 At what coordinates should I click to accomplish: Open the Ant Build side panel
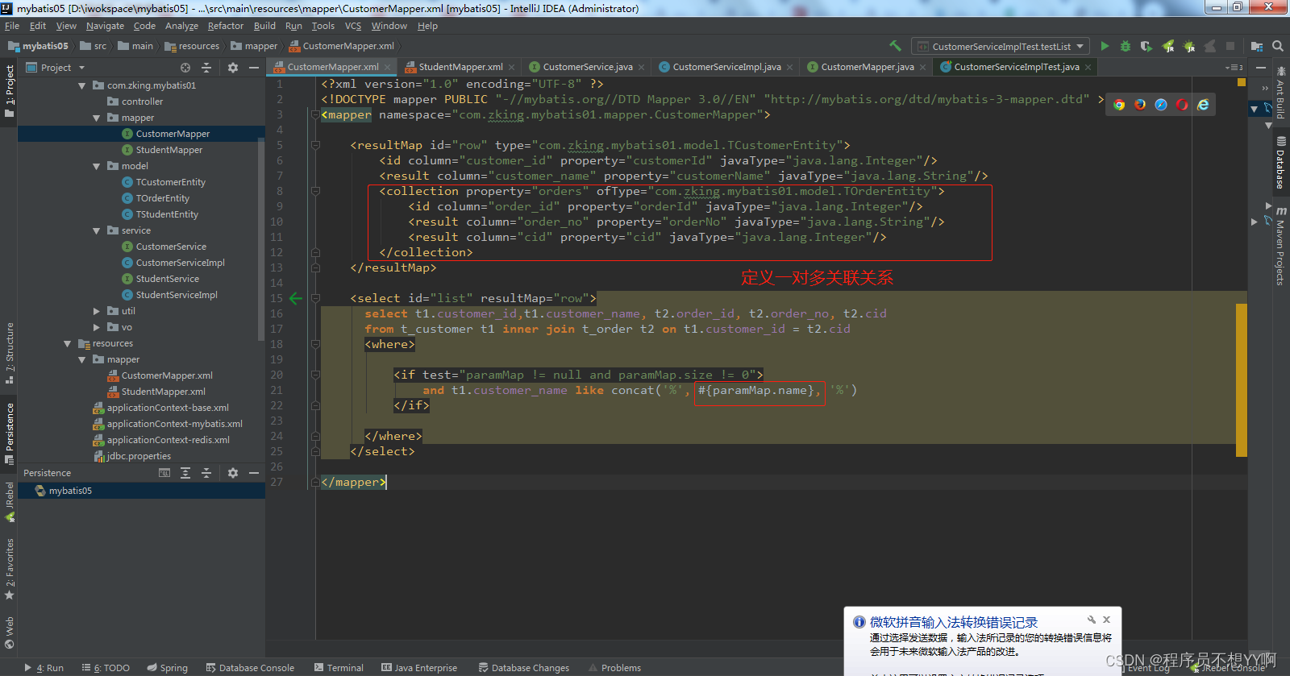pyautogui.click(x=1280, y=94)
